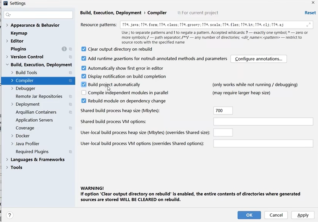
Task: Select Arquillian Containers settings
Action: click(x=36, y=112)
